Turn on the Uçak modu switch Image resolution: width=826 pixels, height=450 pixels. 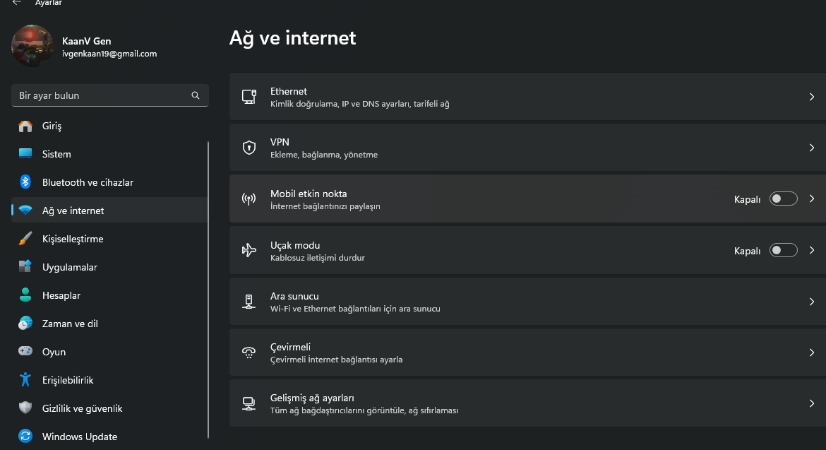784,250
